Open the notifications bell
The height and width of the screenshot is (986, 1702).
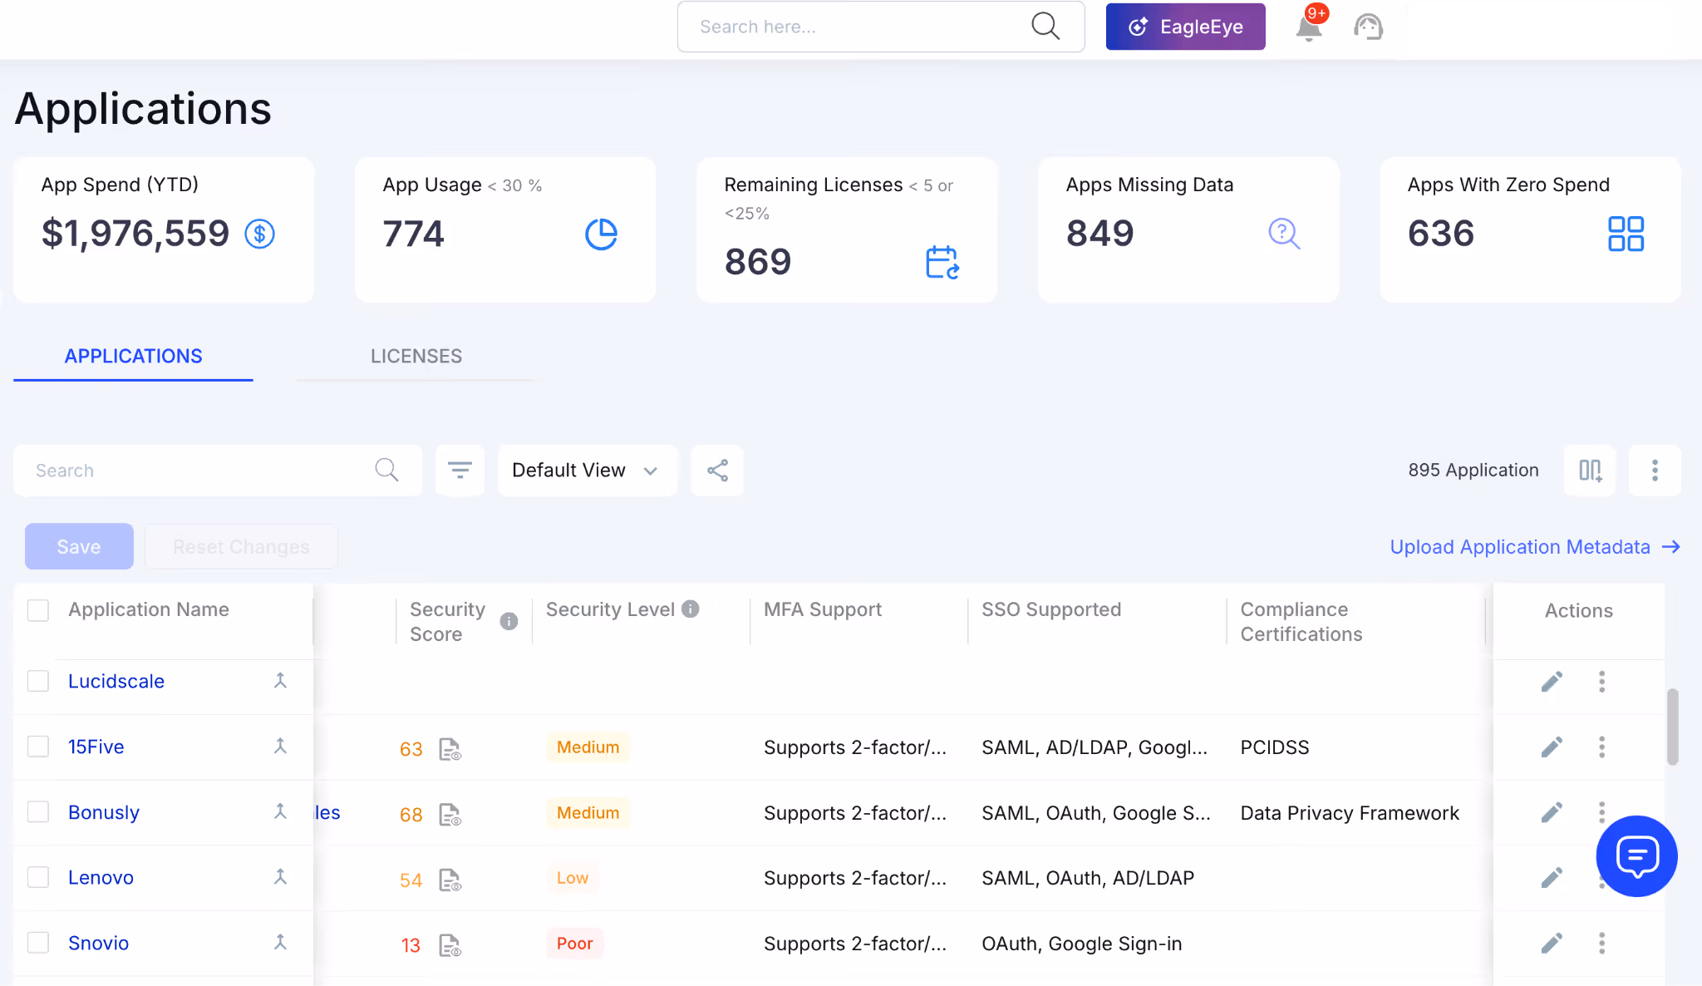click(x=1309, y=27)
